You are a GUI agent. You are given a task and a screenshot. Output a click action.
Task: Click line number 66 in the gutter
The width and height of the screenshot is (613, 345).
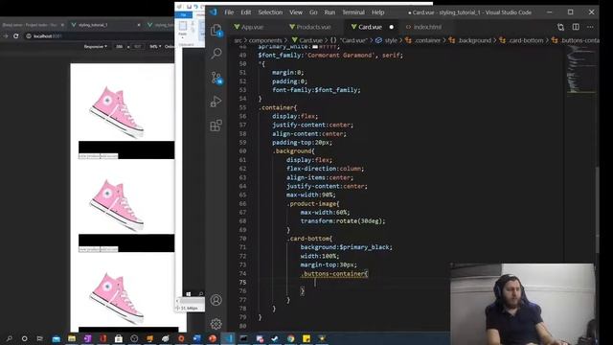click(242, 204)
